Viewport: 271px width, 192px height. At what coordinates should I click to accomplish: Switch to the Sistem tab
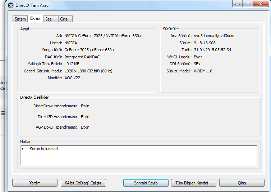click(20, 19)
